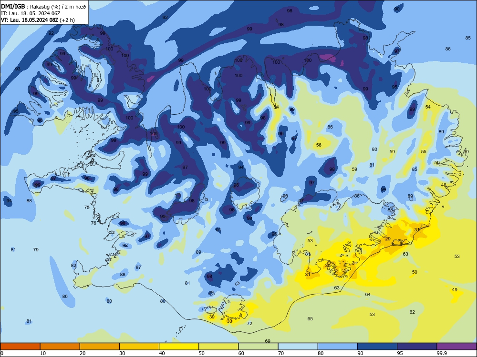This screenshot has height=357, width=477.
Task: Click the valid time line 'VT: Lau. 18.05.2024 08Z (+2 h)'
Action: (x=38, y=20)
